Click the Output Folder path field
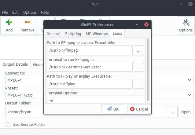The image size is (195, 135). (86, 112)
